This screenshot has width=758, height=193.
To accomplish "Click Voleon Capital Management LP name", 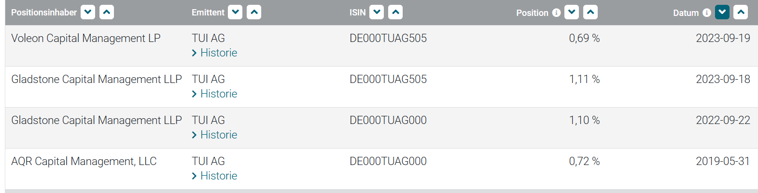I will click(x=86, y=38).
